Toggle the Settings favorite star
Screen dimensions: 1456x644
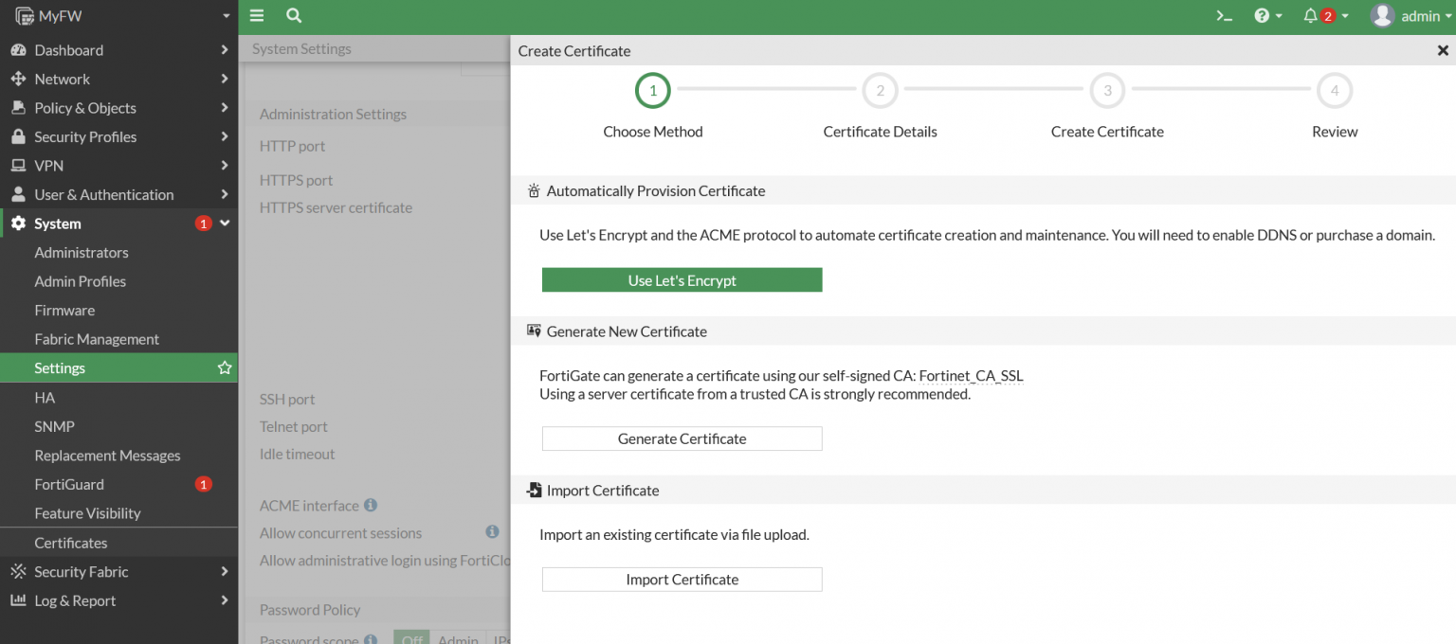point(224,367)
